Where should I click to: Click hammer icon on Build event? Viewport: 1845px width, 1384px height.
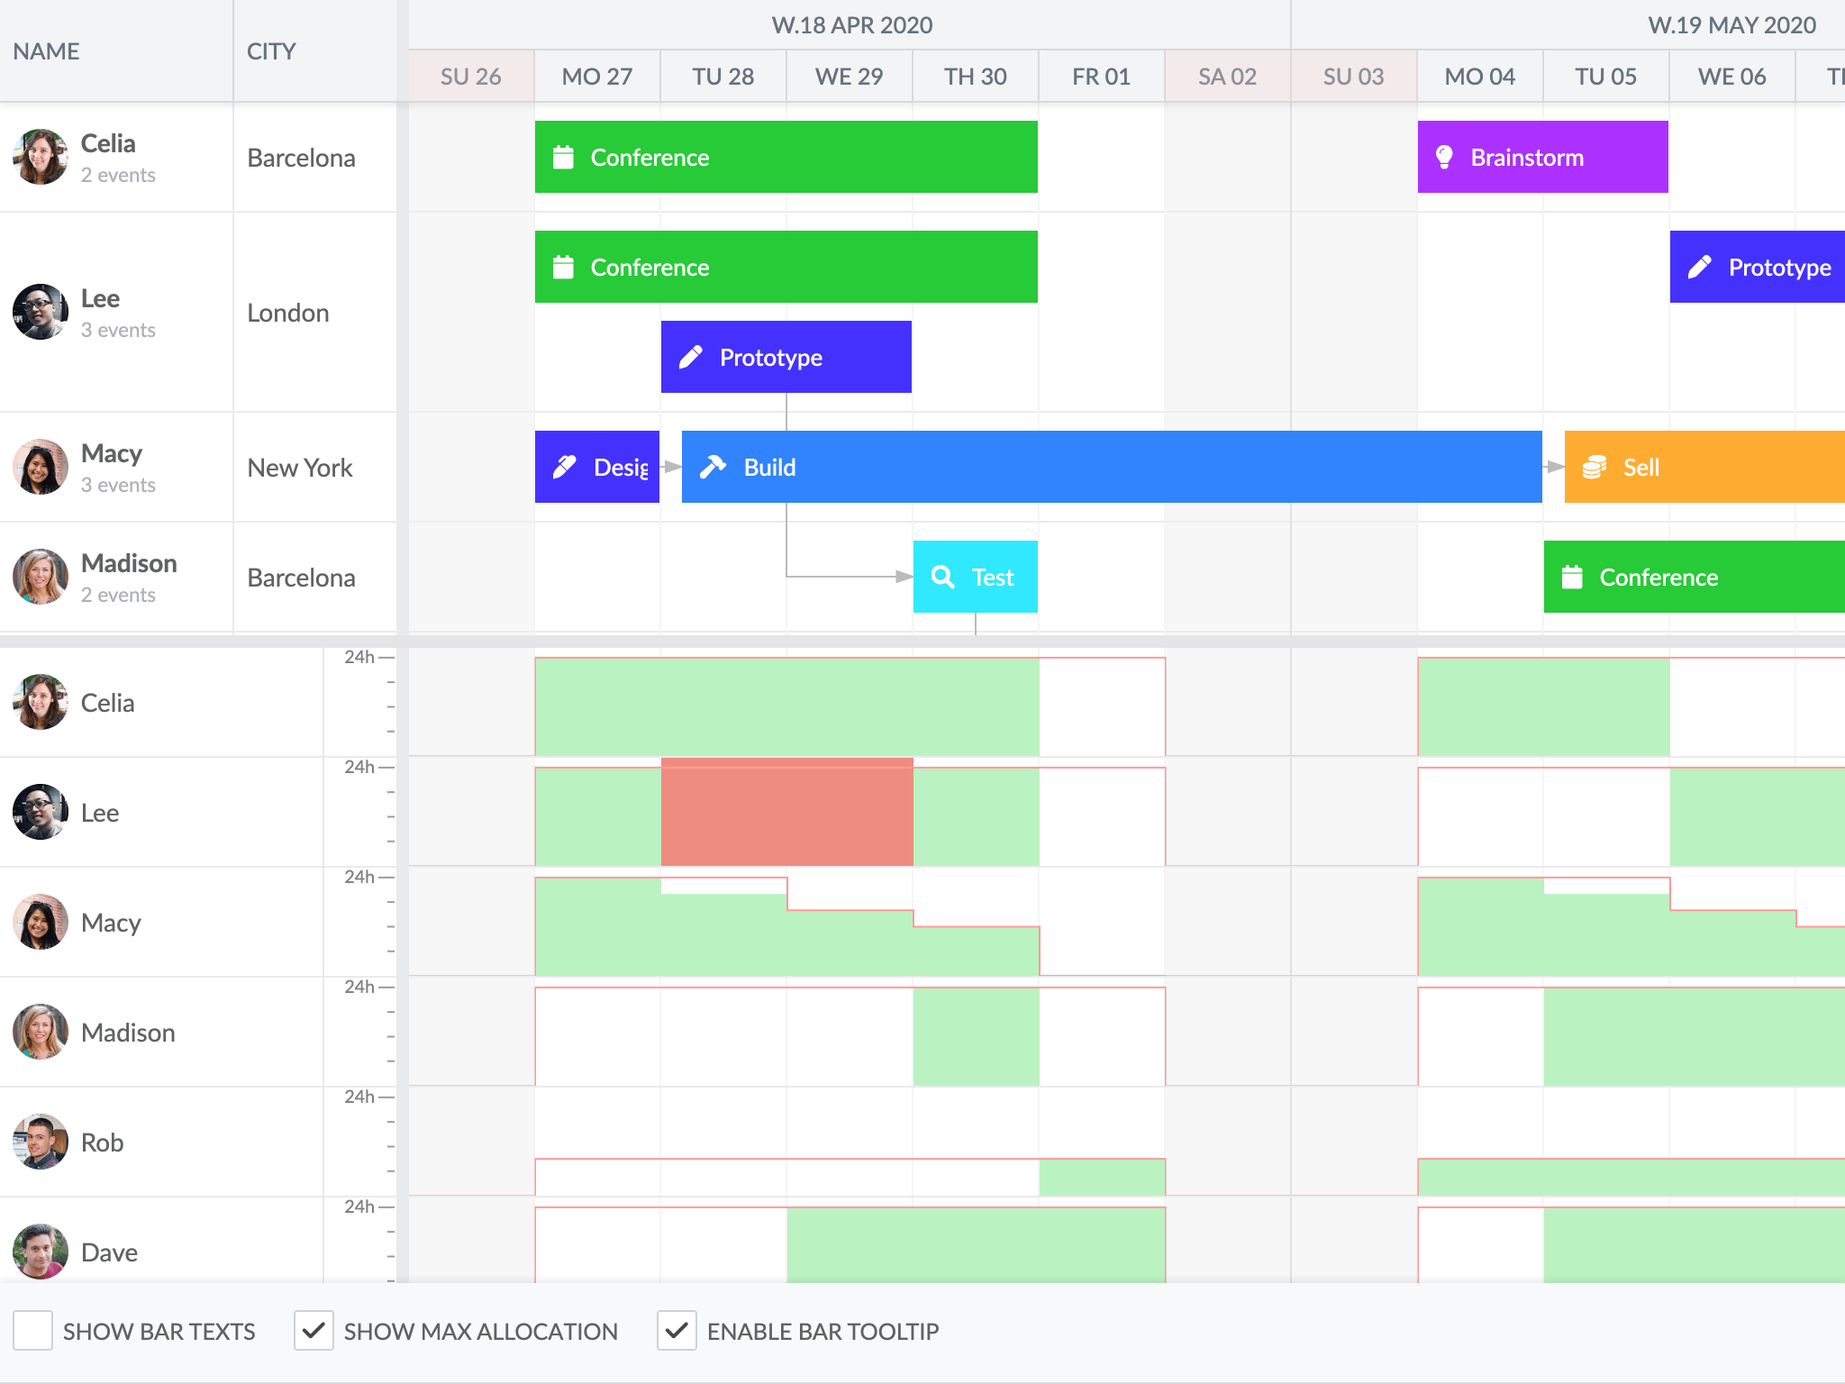click(713, 467)
